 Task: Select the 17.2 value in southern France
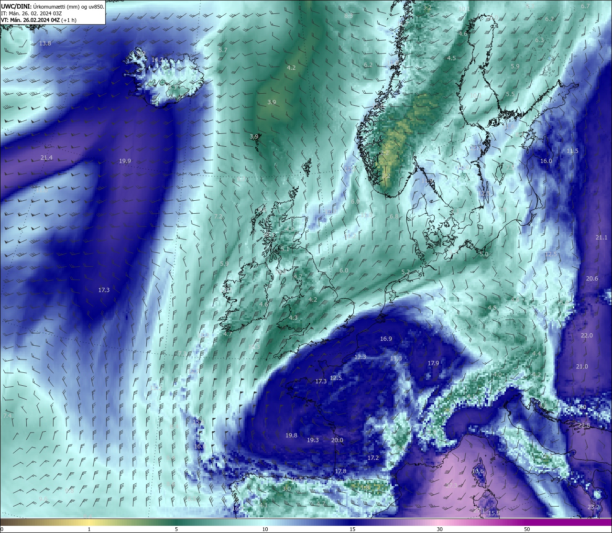point(373,458)
